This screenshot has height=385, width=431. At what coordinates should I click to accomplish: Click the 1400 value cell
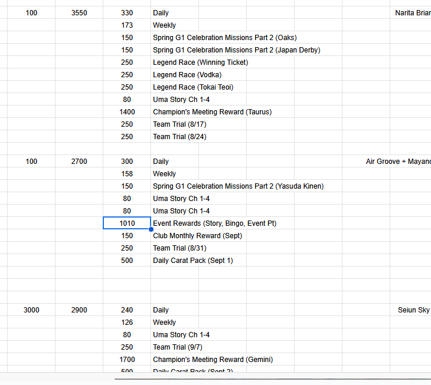coord(127,112)
